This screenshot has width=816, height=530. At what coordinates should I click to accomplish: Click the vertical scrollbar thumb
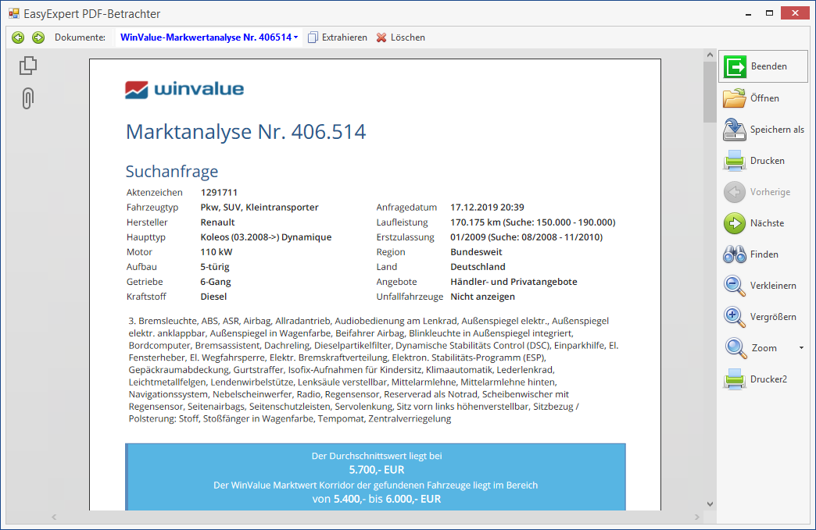(x=710, y=92)
